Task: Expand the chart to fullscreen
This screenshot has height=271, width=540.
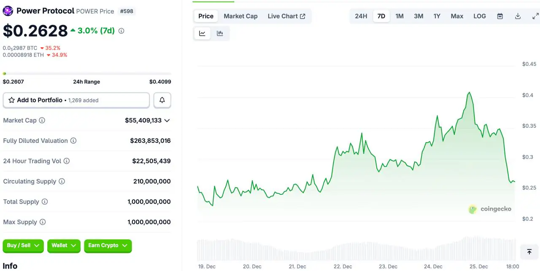Action: 535,16
